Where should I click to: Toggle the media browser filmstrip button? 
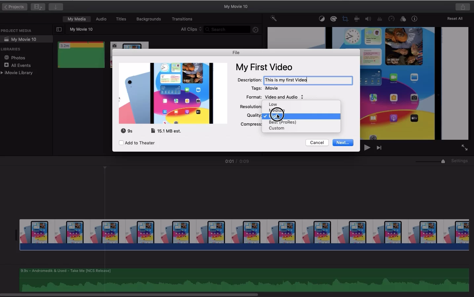[x=38, y=7]
